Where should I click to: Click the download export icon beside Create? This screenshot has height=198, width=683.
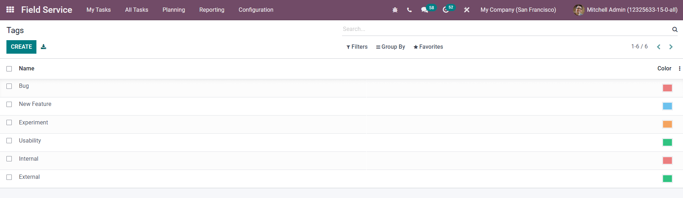tap(44, 47)
